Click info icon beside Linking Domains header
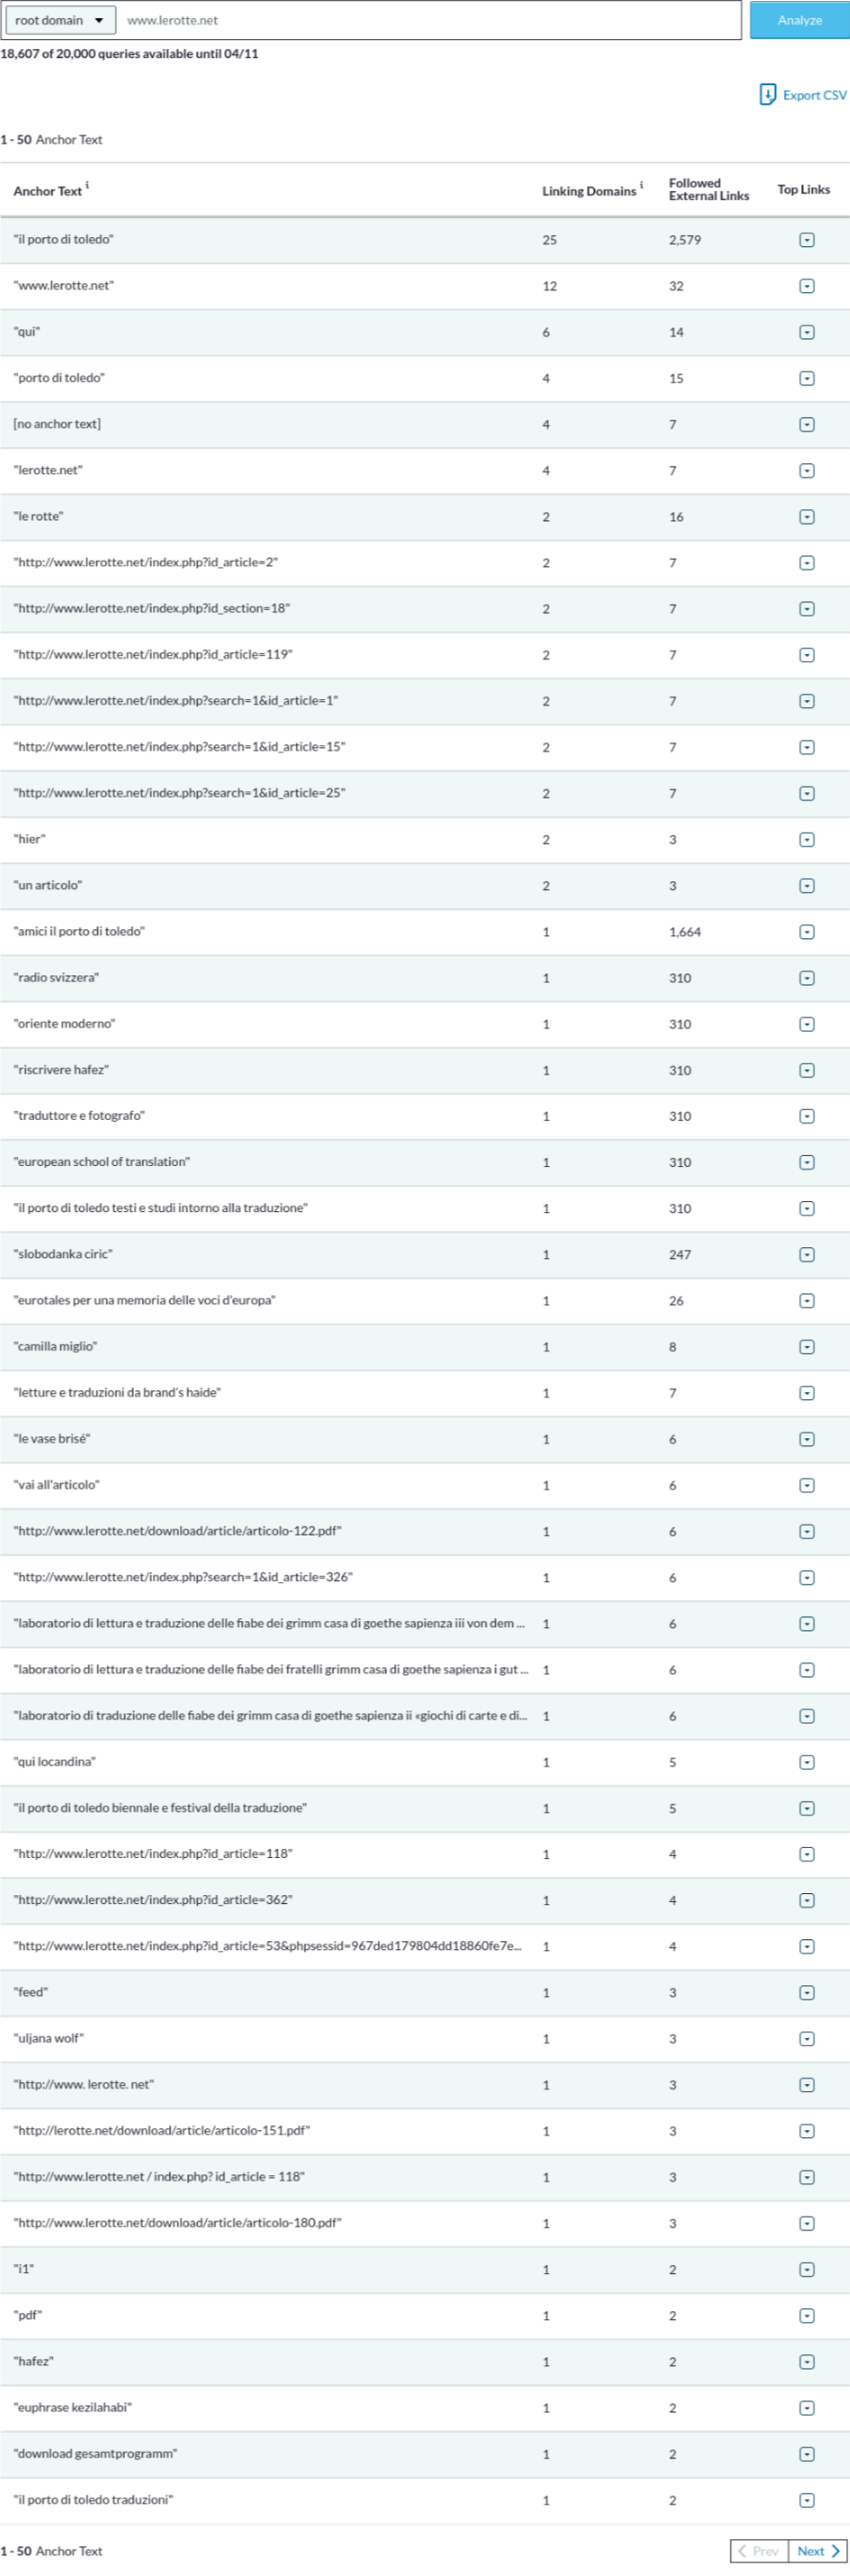Image resolution: width=850 pixels, height=2576 pixels. 641,185
